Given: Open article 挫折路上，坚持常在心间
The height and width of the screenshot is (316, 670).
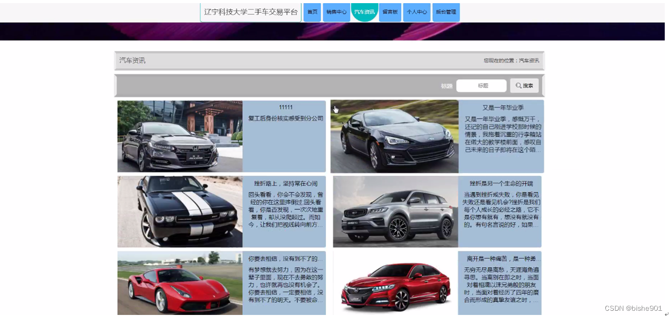Looking at the screenshot, I should (x=286, y=183).
